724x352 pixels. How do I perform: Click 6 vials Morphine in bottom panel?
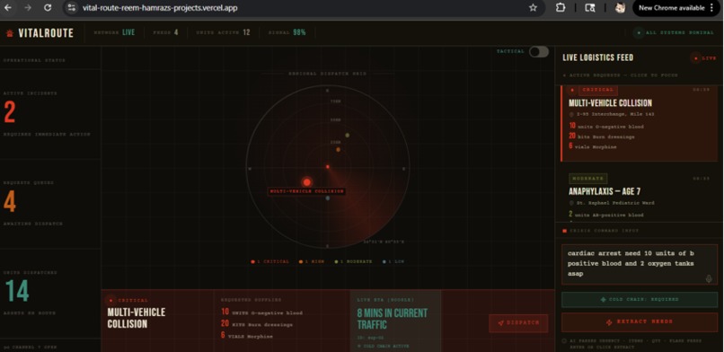(246, 336)
